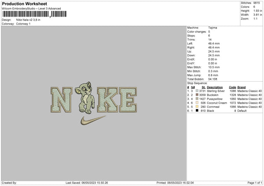
Task: Click the swoosh logo in the design
Action: (93, 120)
